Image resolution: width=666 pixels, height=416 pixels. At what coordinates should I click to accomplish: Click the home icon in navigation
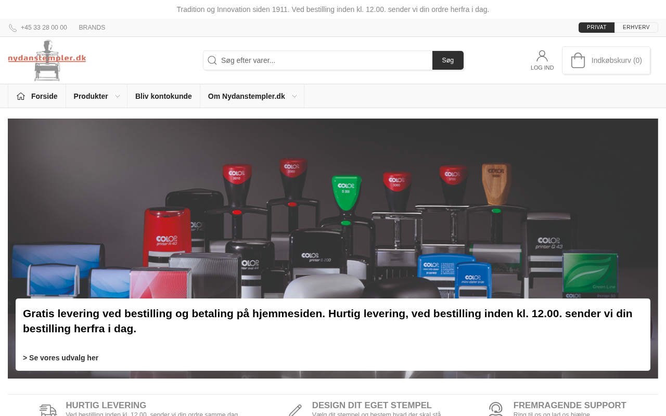[x=21, y=96]
